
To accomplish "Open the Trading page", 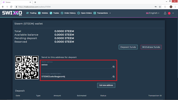I will (x=31, y=13).
